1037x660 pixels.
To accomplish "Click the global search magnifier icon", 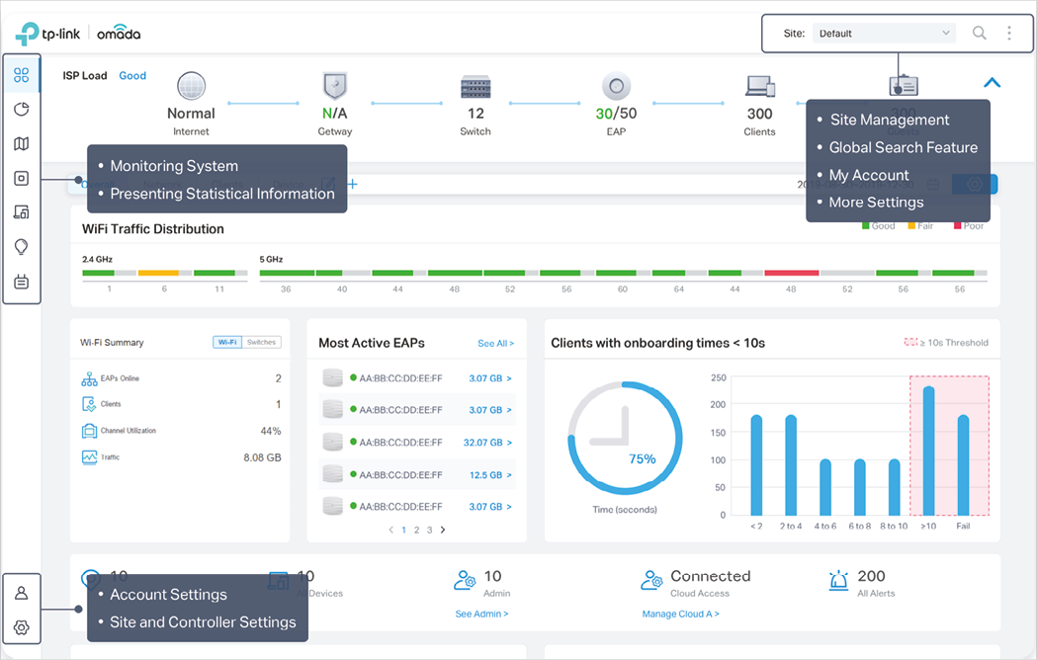I will (x=979, y=33).
